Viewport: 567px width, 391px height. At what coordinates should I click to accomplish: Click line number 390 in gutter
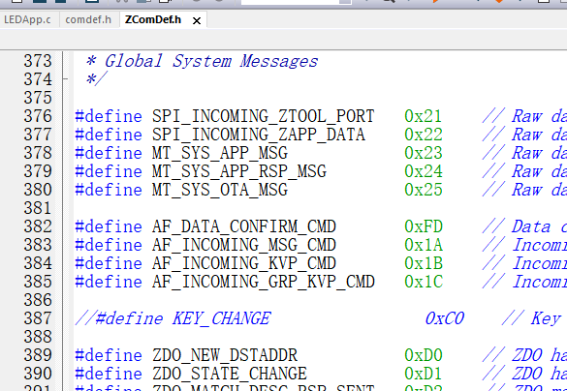tap(38, 374)
